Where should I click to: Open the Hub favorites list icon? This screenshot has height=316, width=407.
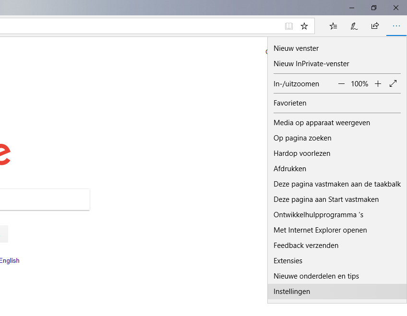333,26
